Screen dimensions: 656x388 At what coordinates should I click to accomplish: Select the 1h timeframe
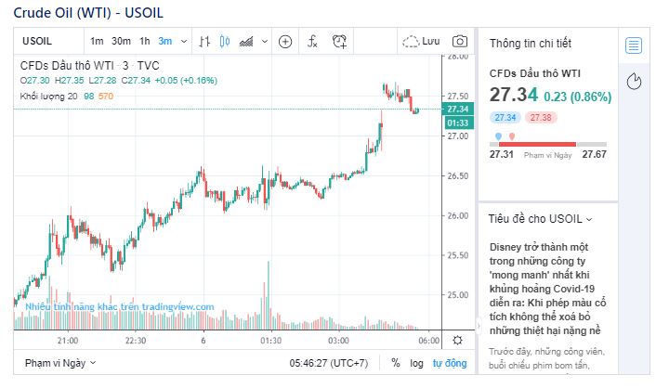pos(145,41)
